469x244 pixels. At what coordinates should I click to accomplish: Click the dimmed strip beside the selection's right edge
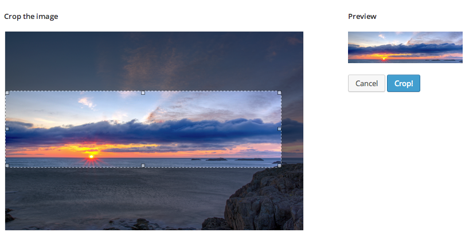coord(292,129)
